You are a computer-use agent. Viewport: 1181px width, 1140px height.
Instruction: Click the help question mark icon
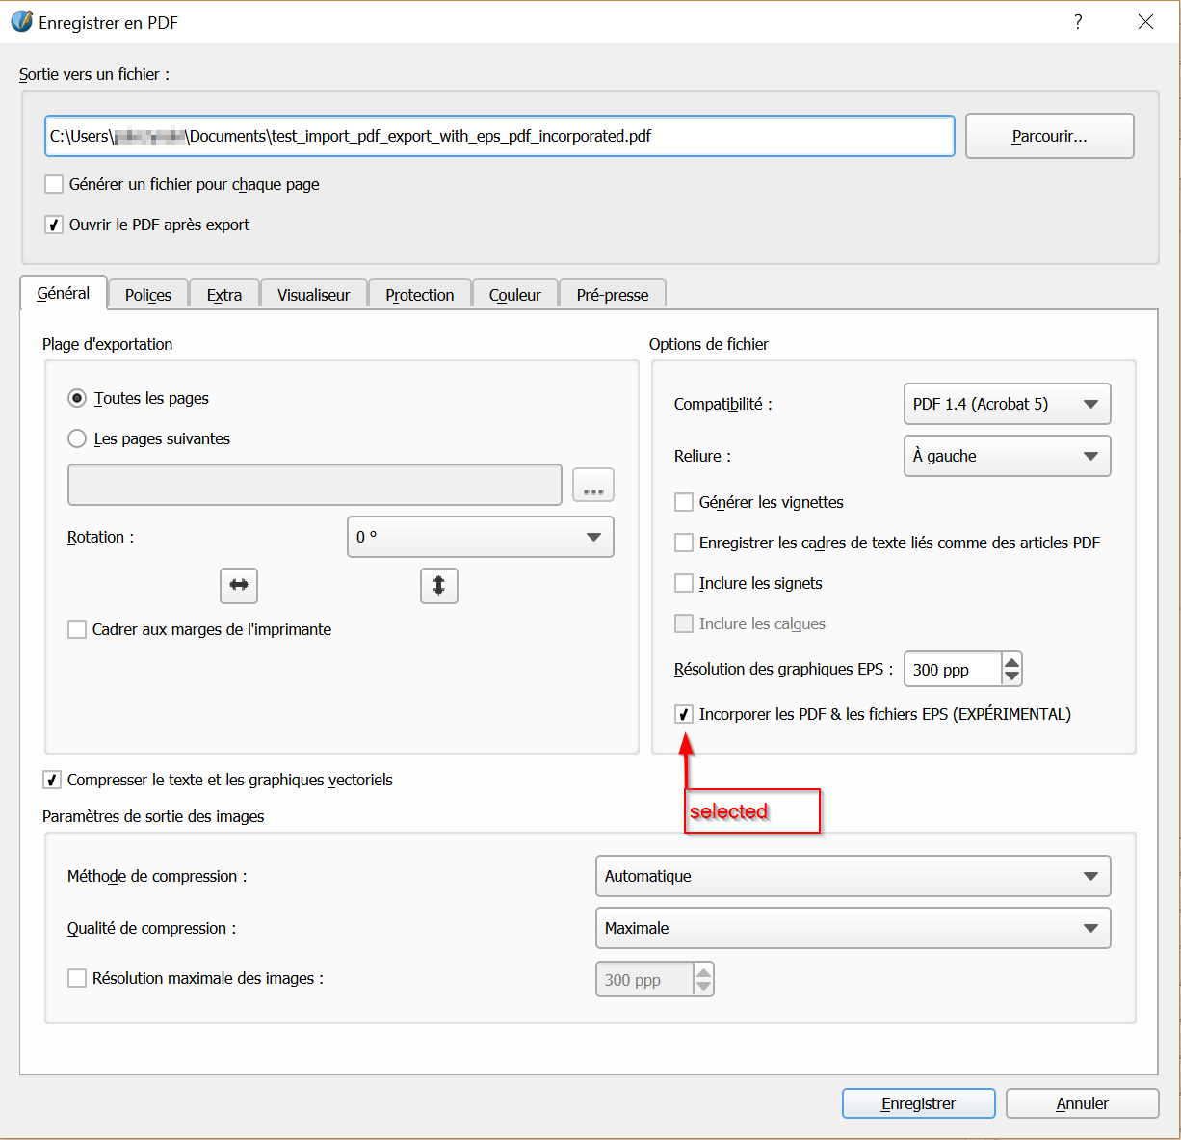point(1078,22)
